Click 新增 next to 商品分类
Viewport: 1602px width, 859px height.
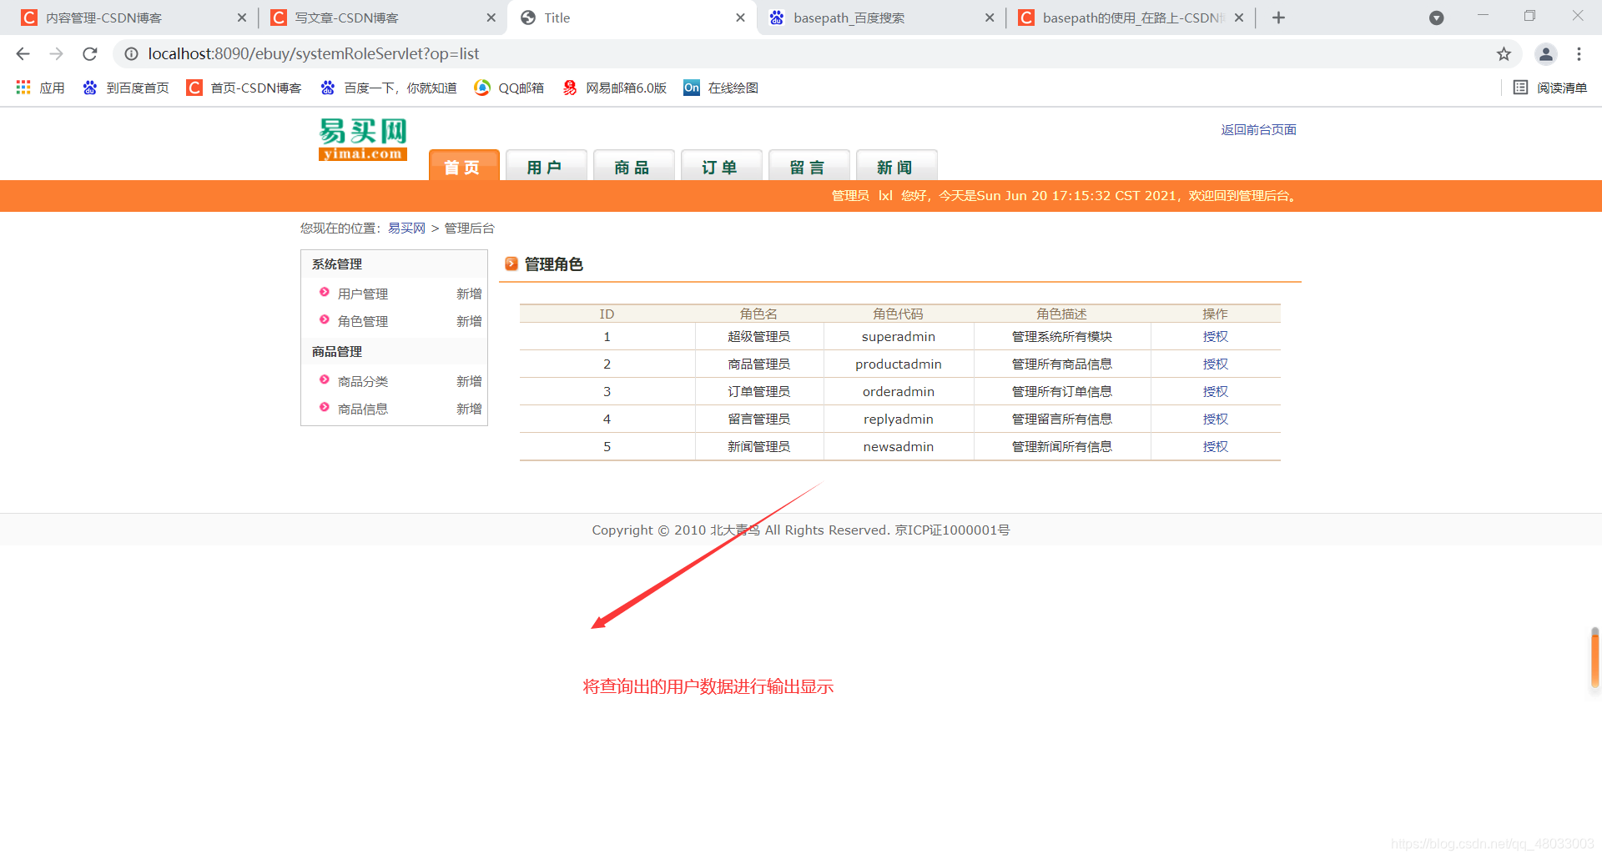[469, 381]
